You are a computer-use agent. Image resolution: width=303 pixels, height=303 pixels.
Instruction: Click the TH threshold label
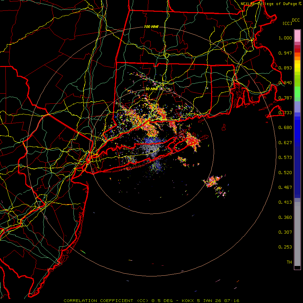coord(289,262)
